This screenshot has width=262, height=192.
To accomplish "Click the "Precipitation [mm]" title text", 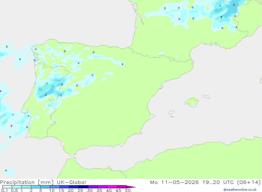I will [x=27, y=182].
